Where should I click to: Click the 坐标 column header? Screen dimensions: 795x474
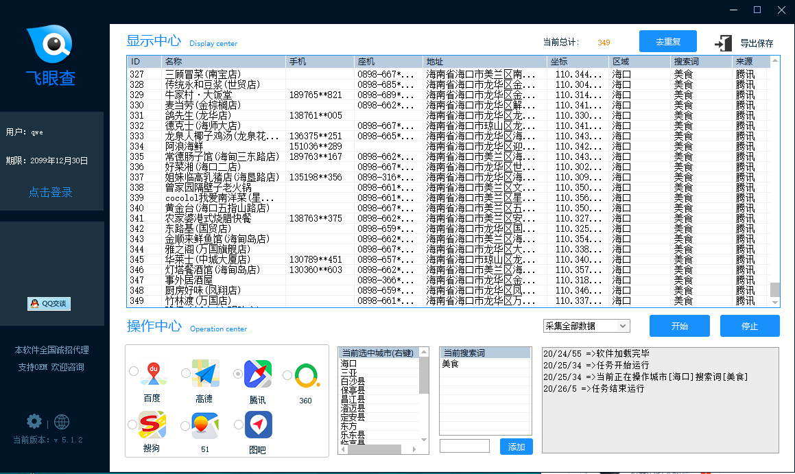coord(578,61)
